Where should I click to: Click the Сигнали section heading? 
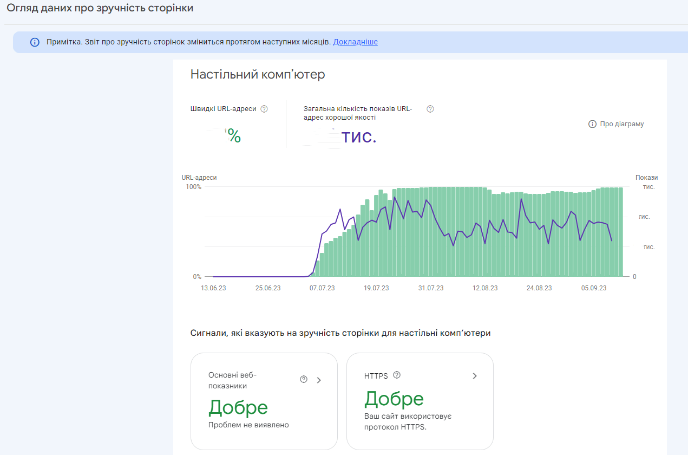pos(340,333)
